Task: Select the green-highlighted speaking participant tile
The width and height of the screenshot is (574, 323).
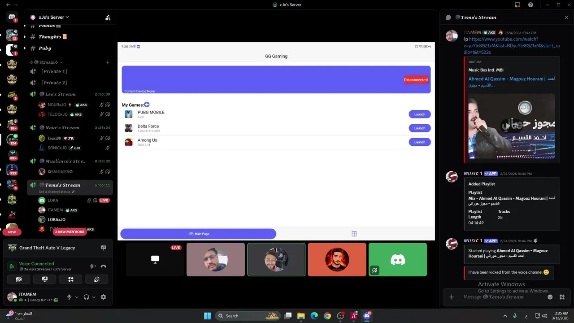Action: tap(276, 260)
